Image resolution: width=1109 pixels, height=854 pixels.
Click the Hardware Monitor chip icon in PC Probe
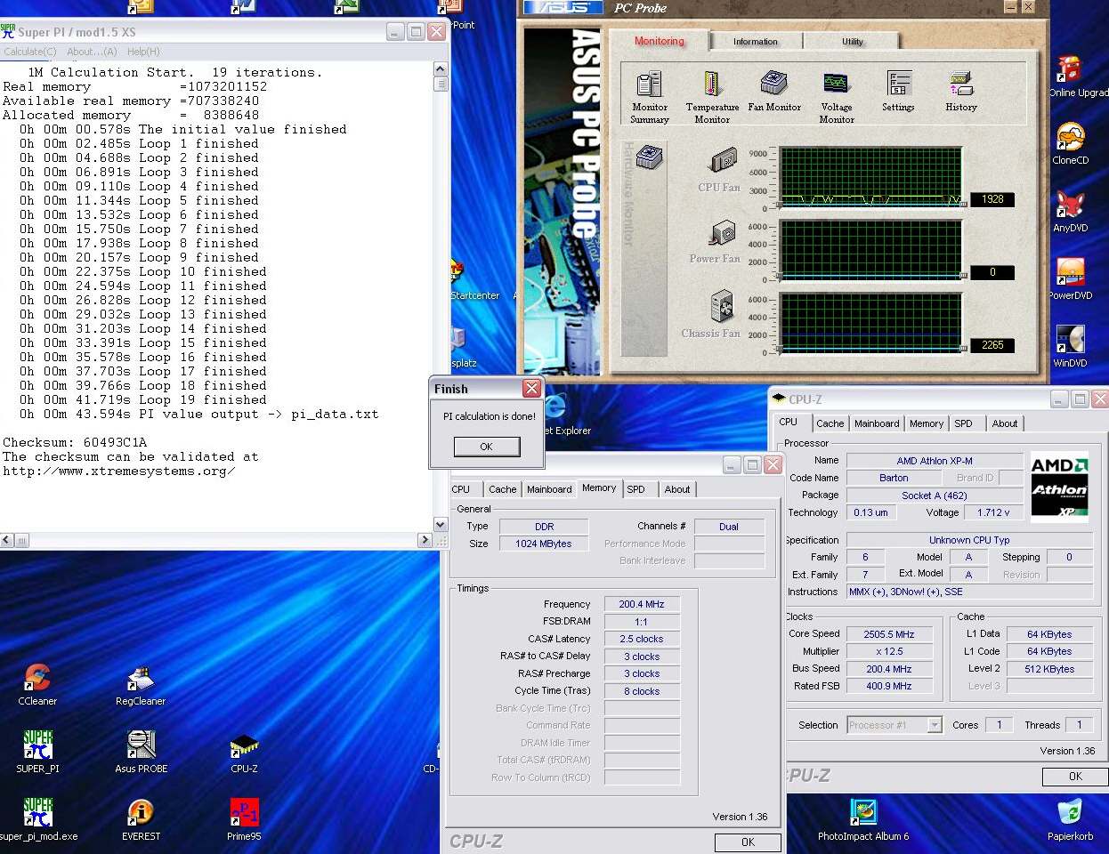pos(650,157)
